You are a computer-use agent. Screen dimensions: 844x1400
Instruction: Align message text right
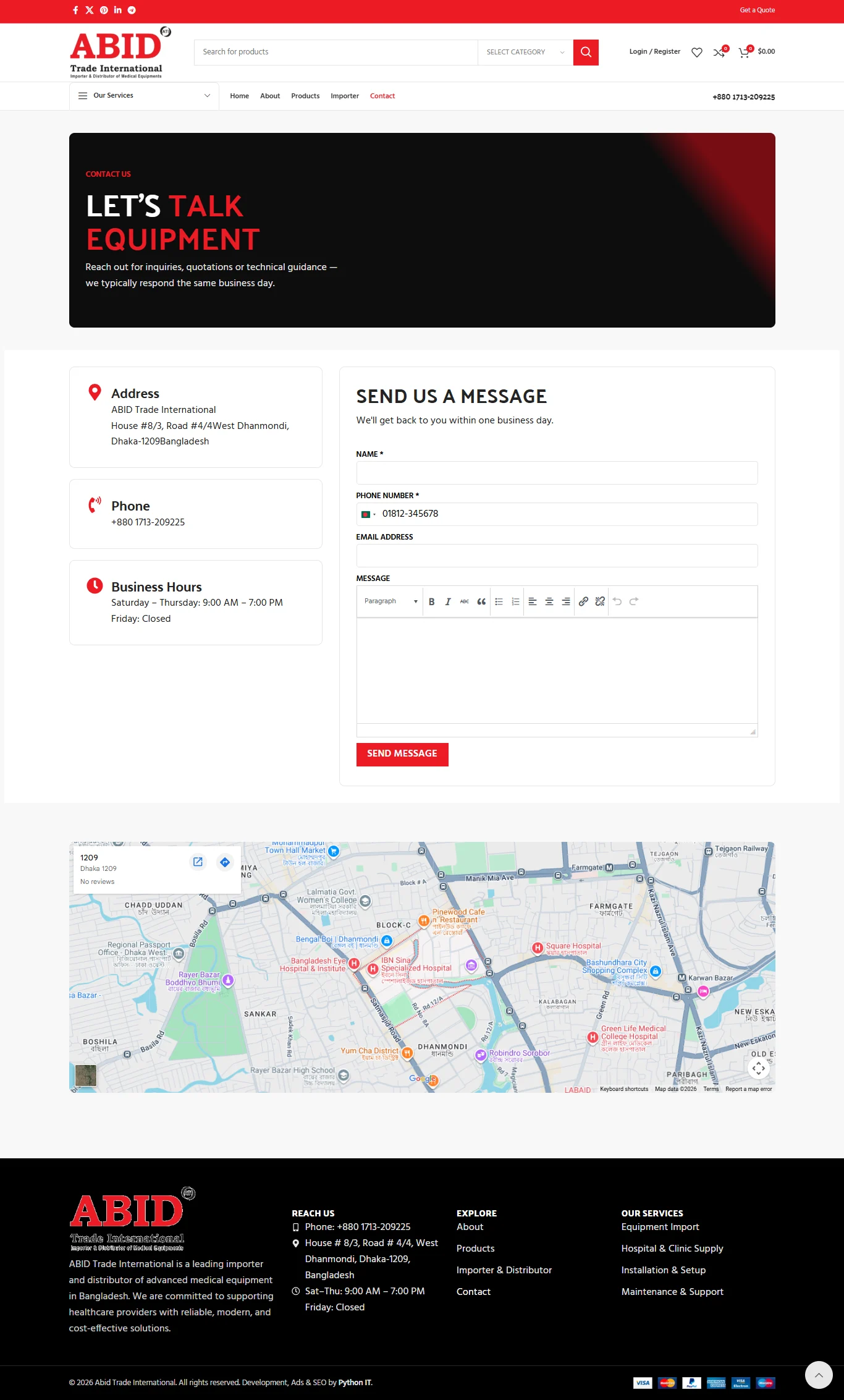(x=566, y=601)
